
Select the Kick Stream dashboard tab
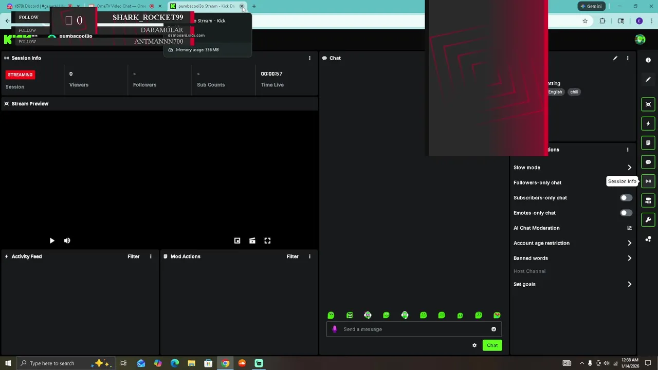coord(206,6)
